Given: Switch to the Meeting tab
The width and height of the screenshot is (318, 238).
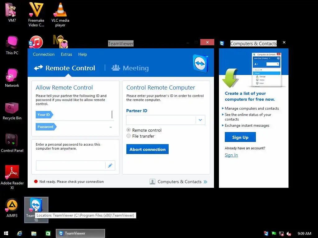Looking at the screenshot, I should click(130, 68).
